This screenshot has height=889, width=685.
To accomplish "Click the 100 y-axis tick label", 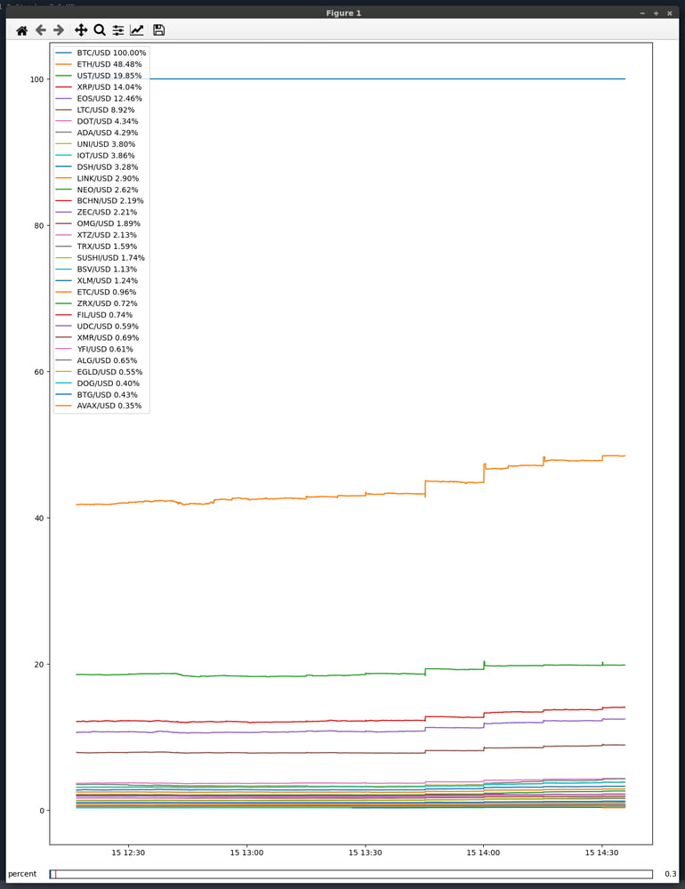I will pos(36,79).
